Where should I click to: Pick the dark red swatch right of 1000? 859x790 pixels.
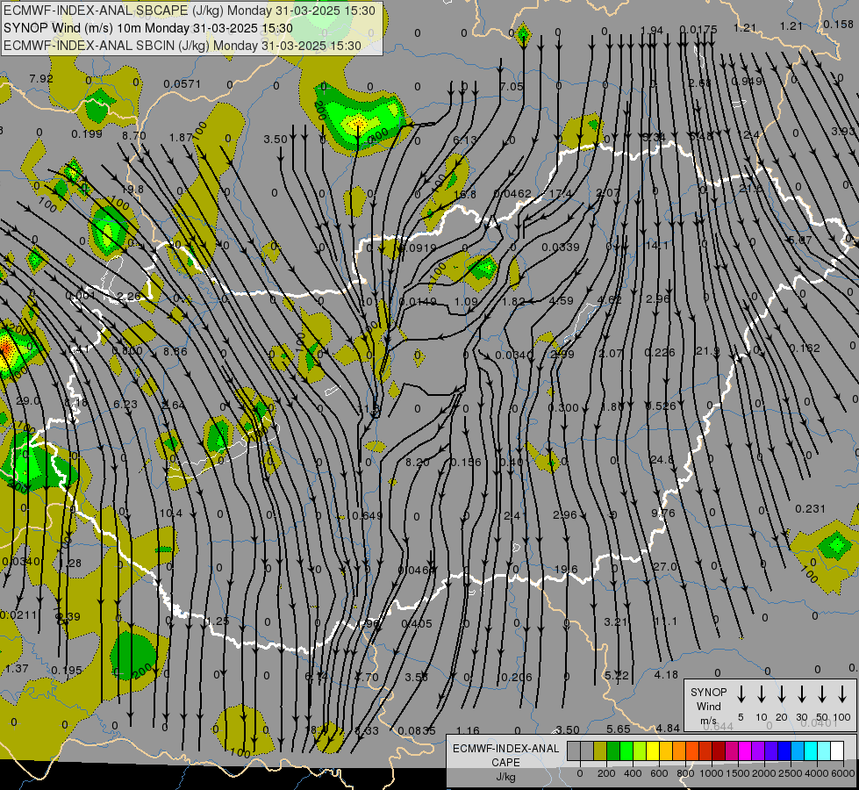719,750
